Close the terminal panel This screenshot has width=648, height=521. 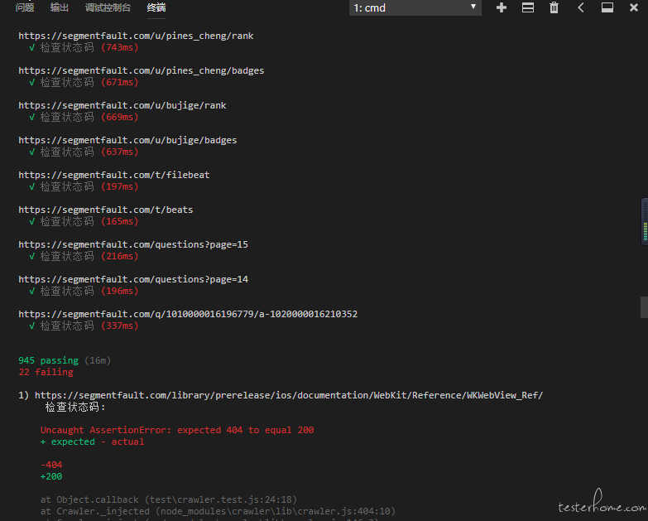coord(634,7)
